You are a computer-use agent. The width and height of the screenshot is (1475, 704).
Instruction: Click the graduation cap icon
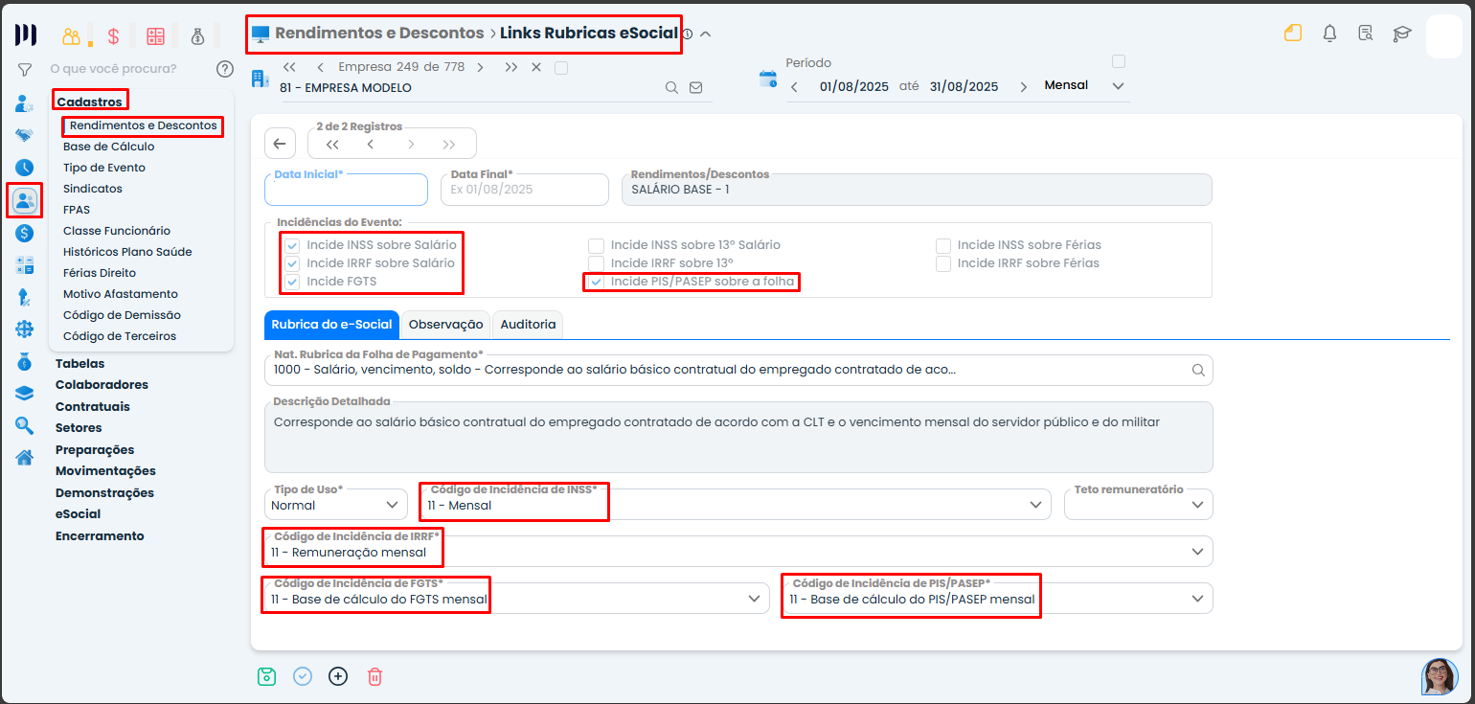click(1402, 34)
